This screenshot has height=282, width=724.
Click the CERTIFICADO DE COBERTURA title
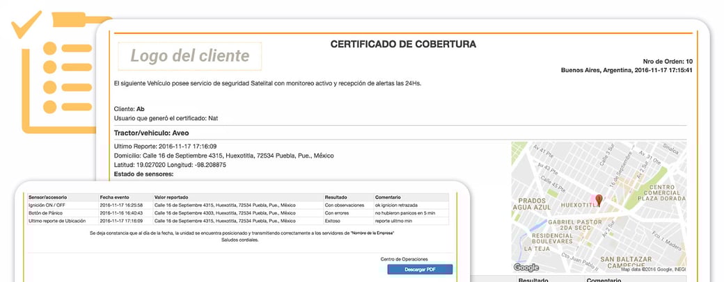[x=403, y=44]
